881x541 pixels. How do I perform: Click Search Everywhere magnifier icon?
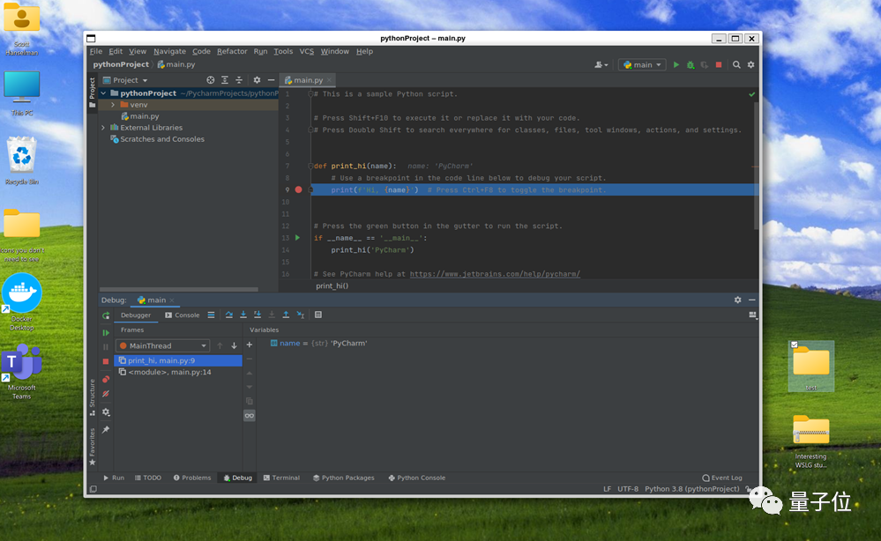click(x=736, y=64)
